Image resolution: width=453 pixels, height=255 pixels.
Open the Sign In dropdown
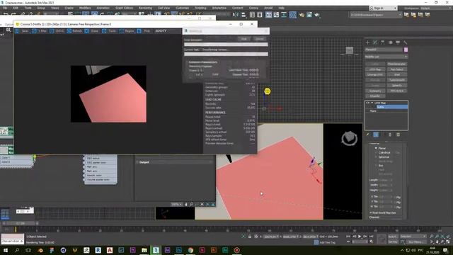383,8
